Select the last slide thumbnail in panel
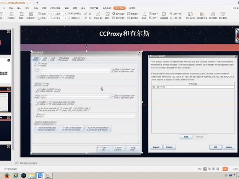The height and width of the screenshot is (179, 239). coord(6,152)
